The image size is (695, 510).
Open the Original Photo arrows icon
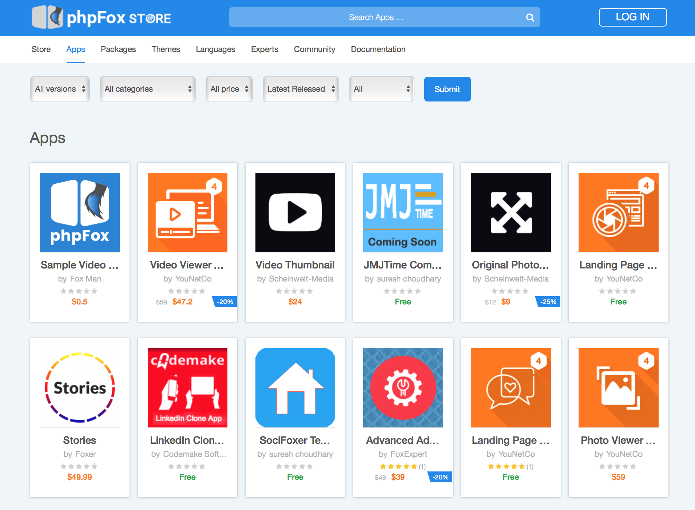[x=510, y=212]
